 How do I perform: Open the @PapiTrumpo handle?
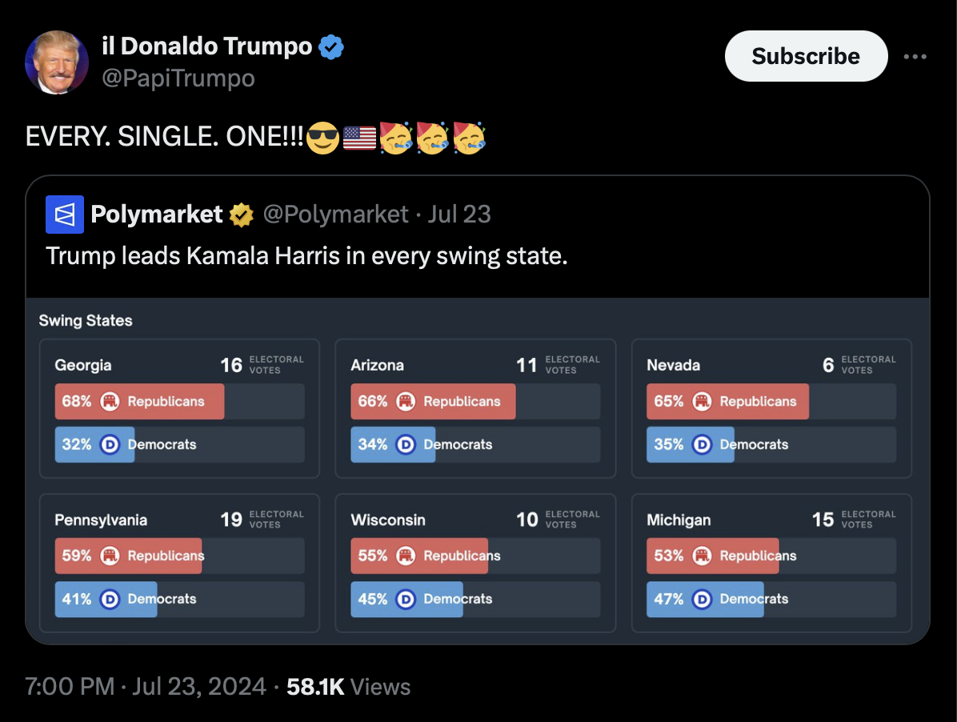pyautogui.click(x=178, y=78)
